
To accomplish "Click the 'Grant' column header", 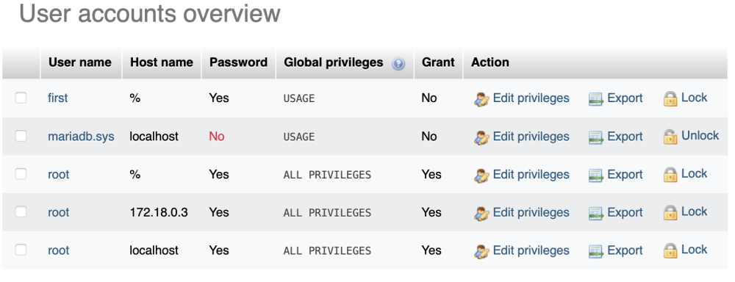I will coord(438,62).
